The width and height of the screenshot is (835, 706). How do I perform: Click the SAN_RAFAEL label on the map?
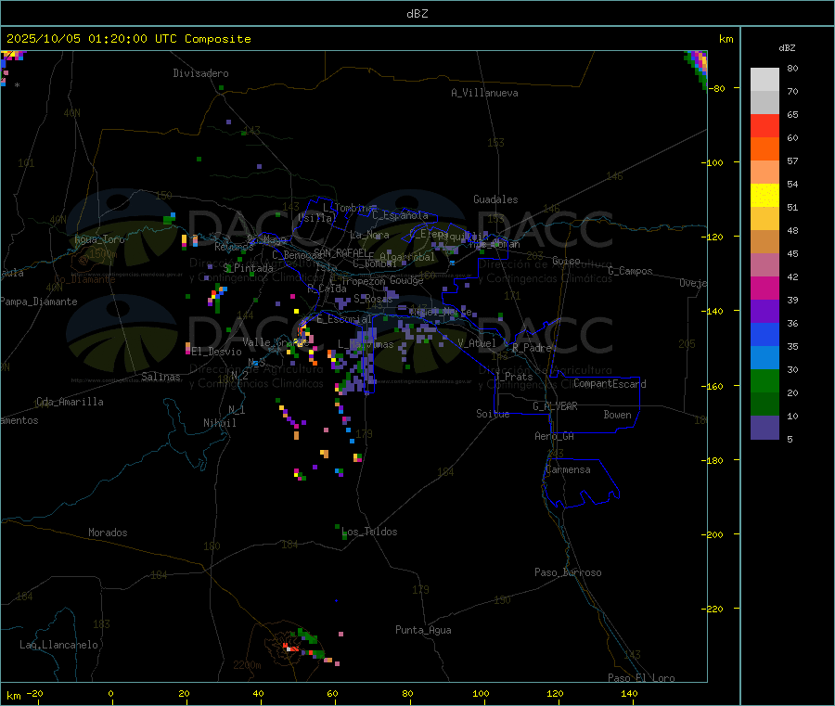tap(340, 252)
